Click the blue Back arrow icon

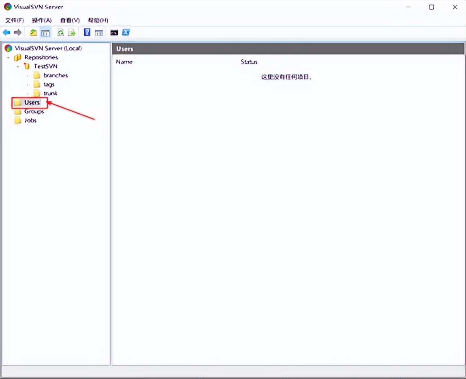tap(7, 32)
